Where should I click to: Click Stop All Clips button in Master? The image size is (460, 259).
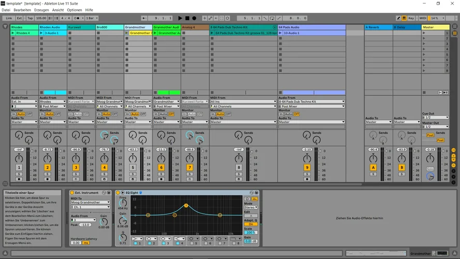point(424,93)
